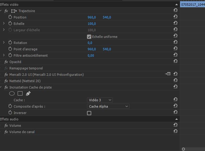Select the pen mask tool
The width and height of the screenshot is (205, 151).
(x=28, y=93)
